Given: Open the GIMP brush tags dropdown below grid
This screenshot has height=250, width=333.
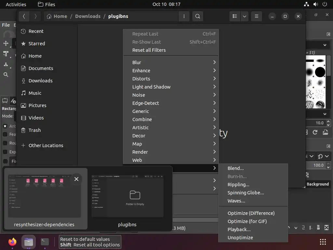Looking at the screenshot, I should point(325,114).
